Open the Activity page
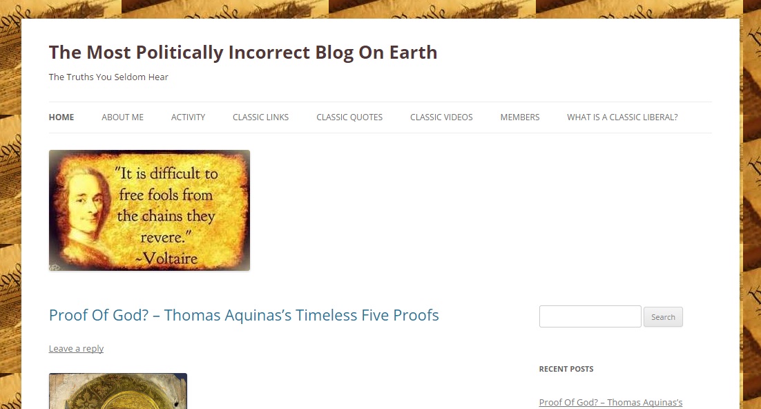Image resolution: width=761 pixels, height=409 pixels. (x=188, y=117)
